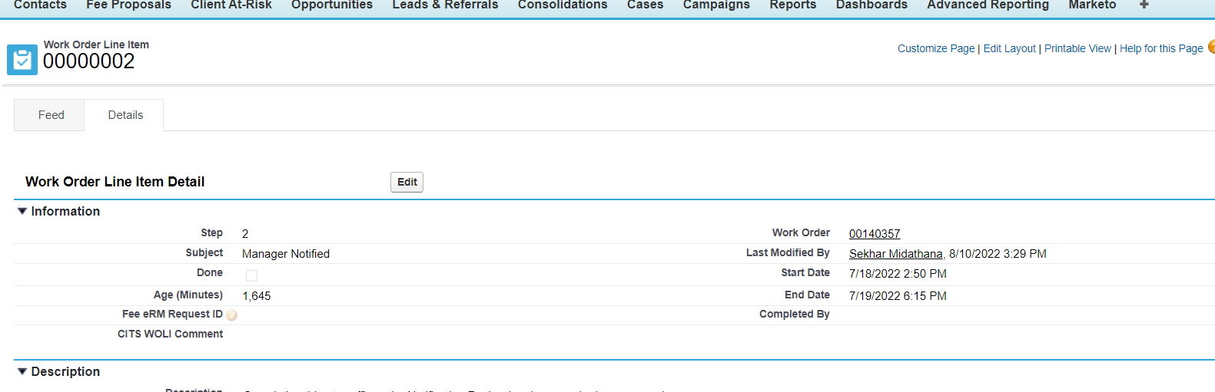The width and height of the screenshot is (1215, 392).
Task: Open the Client At-Risk tab
Action: 231,5
